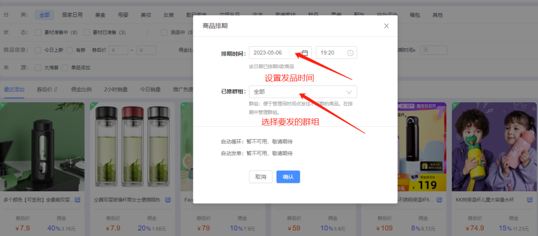Viewport: 538px width, 236px height.
Task: Click the sort arrows next to 券后价
Action: tap(56, 89)
